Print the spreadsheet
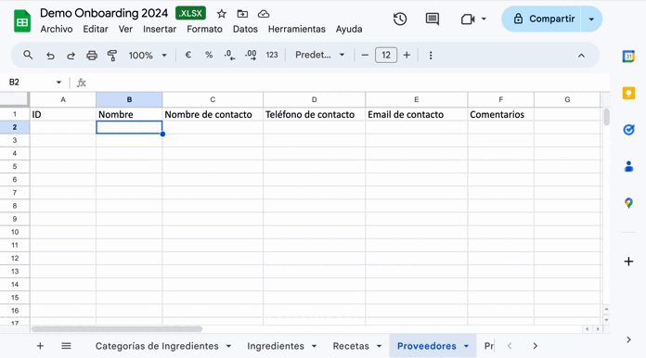This screenshot has width=646, height=358. [92, 55]
